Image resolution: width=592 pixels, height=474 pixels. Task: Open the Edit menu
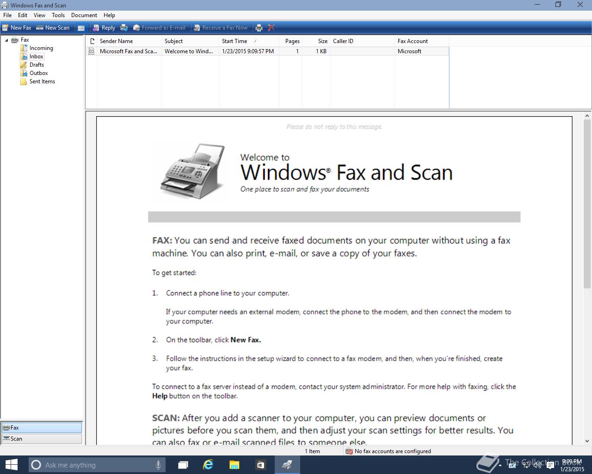point(23,15)
